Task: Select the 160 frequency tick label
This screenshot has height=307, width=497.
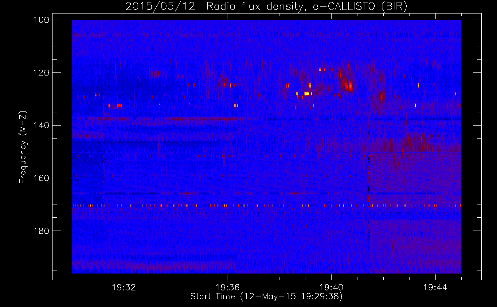Action: 41,178
